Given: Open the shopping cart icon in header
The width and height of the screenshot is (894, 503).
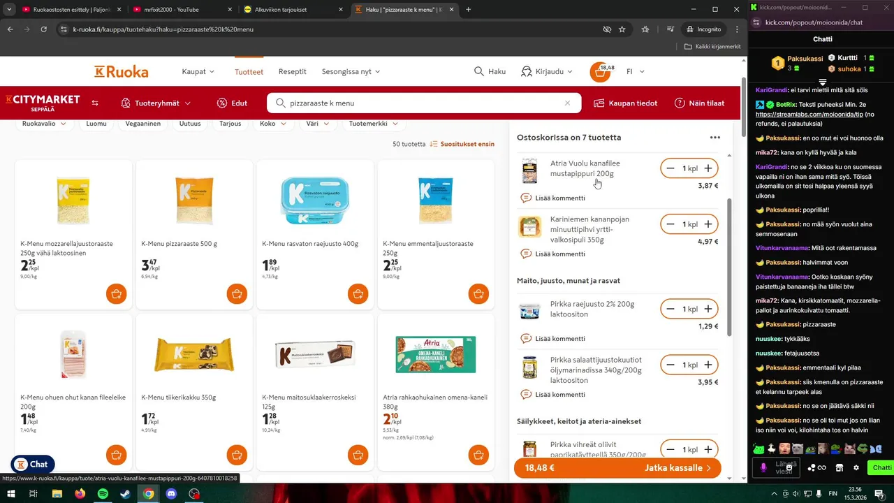Looking at the screenshot, I should click(601, 72).
